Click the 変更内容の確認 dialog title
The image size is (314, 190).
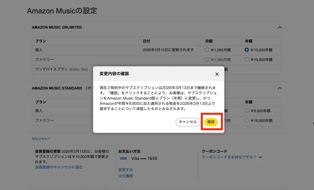point(114,74)
